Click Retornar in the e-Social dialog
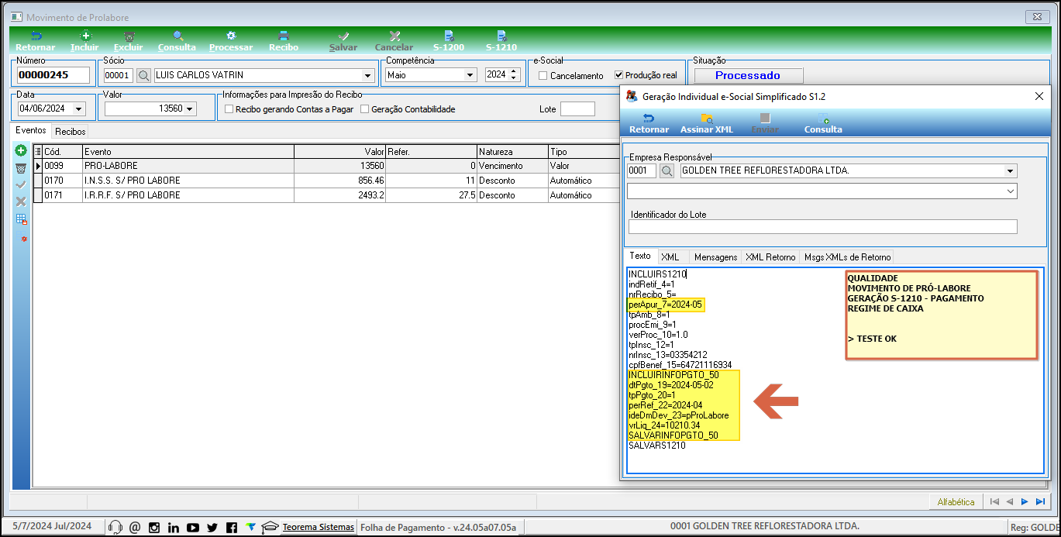 pyautogui.click(x=649, y=123)
